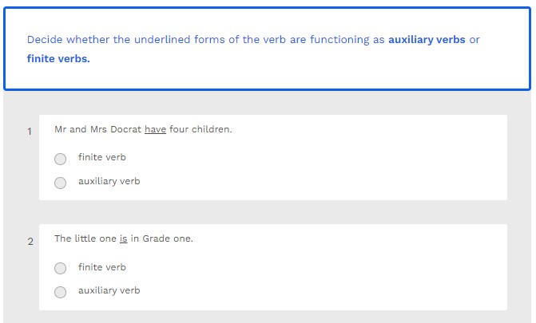Click the question number 1
The image size is (536, 323).
point(30,132)
